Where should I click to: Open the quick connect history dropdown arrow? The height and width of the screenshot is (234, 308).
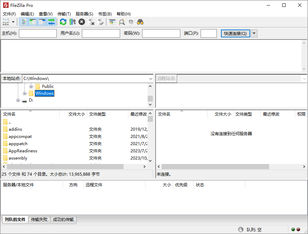[x=254, y=33]
